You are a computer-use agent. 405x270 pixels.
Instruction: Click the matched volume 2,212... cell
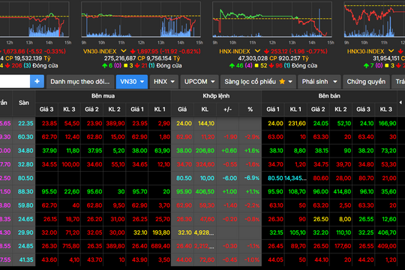(x=204, y=246)
